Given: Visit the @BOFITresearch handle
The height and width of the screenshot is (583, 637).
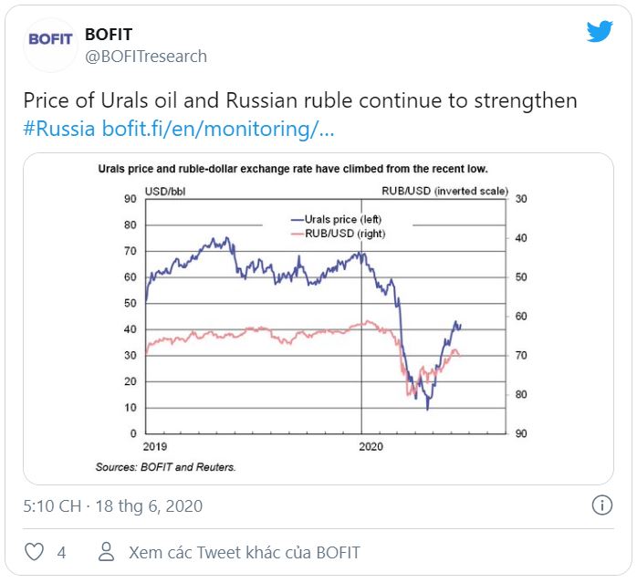Looking at the screenshot, I should [x=145, y=57].
